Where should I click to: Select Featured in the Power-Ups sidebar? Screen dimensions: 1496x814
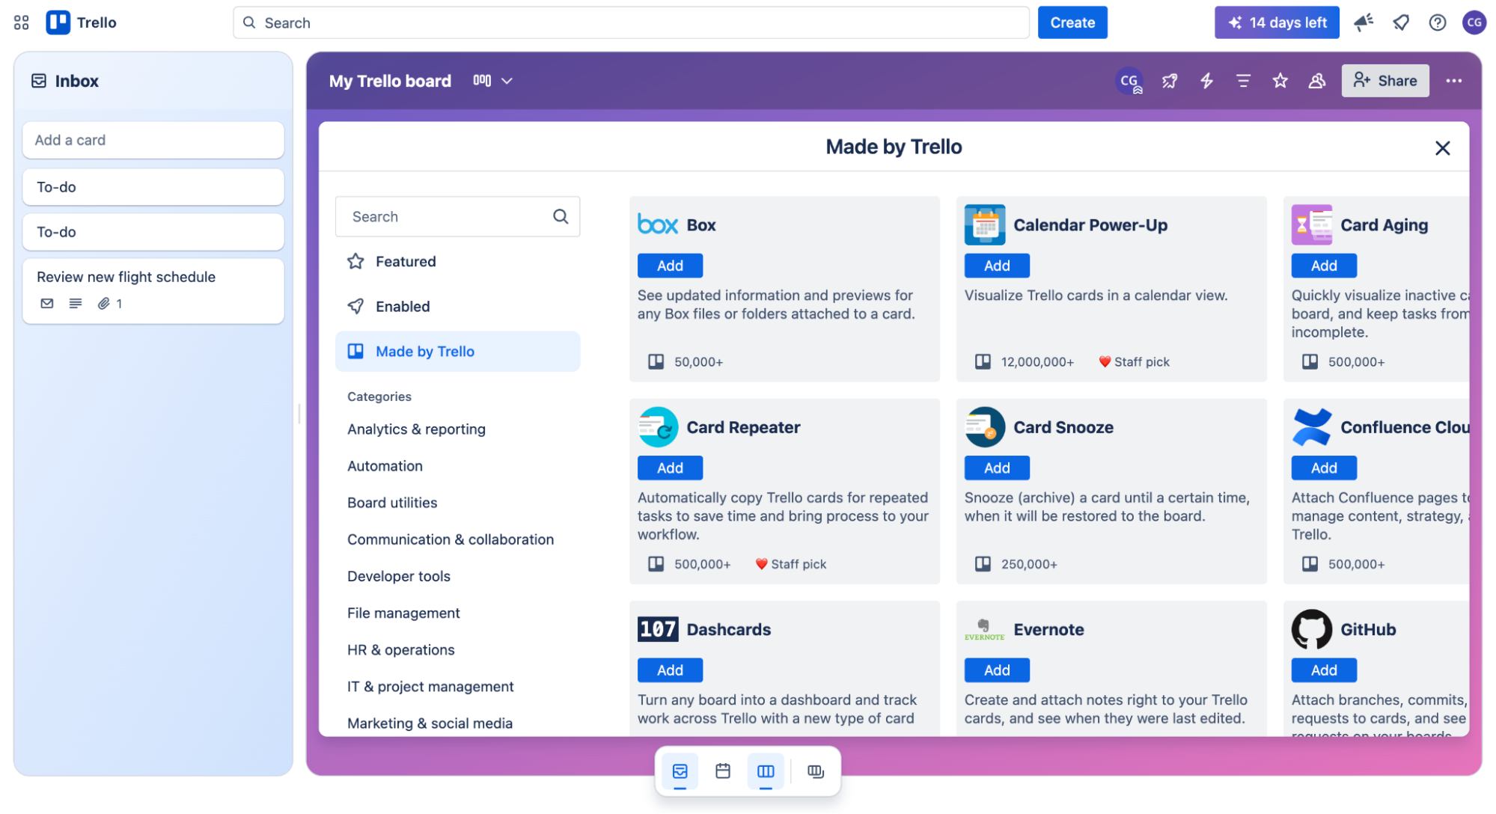coord(406,261)
